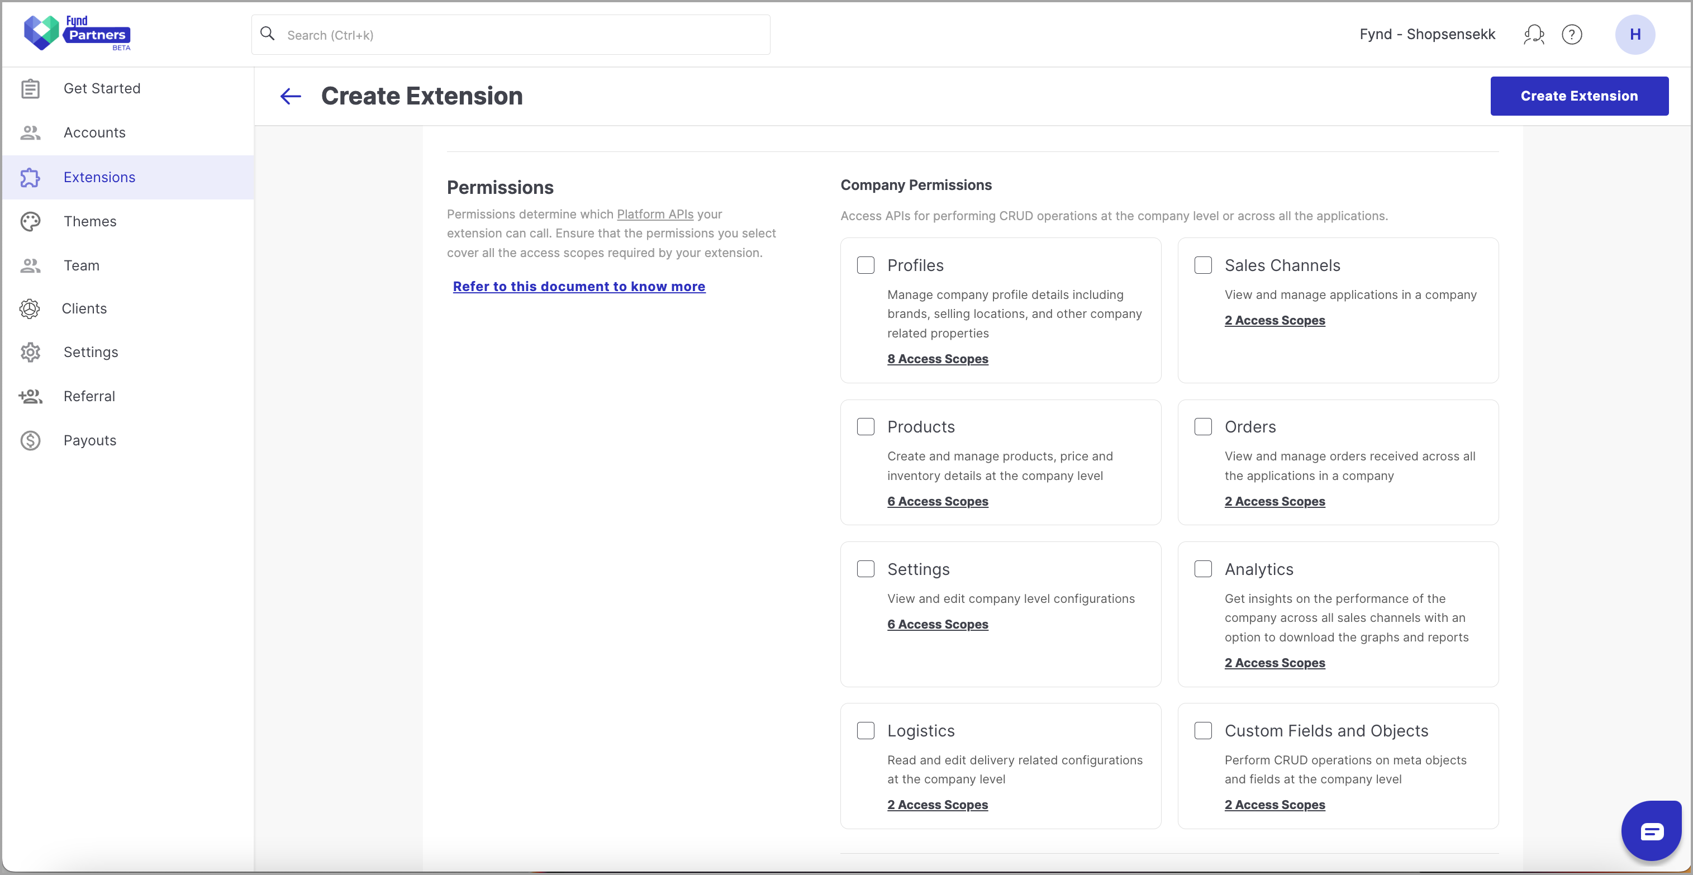
Task: Select Extensions in the sidebar
Action: tap(99, 178)
